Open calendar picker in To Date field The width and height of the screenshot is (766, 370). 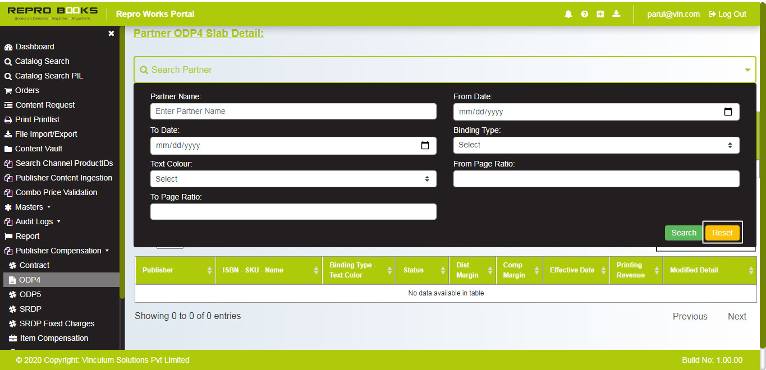tap(425, 145)
